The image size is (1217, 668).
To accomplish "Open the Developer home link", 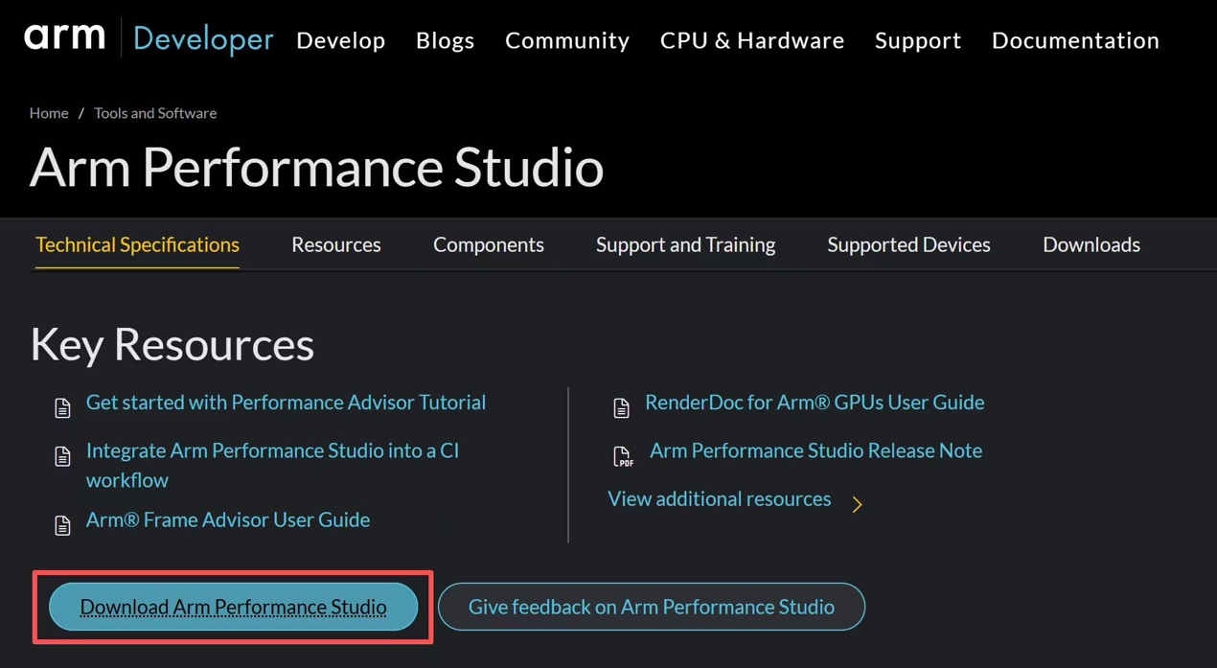I will coord(203,39).
